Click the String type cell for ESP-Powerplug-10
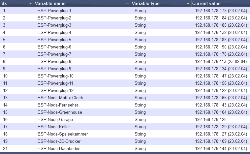This screenshot has width=250, height=154. 140,76
